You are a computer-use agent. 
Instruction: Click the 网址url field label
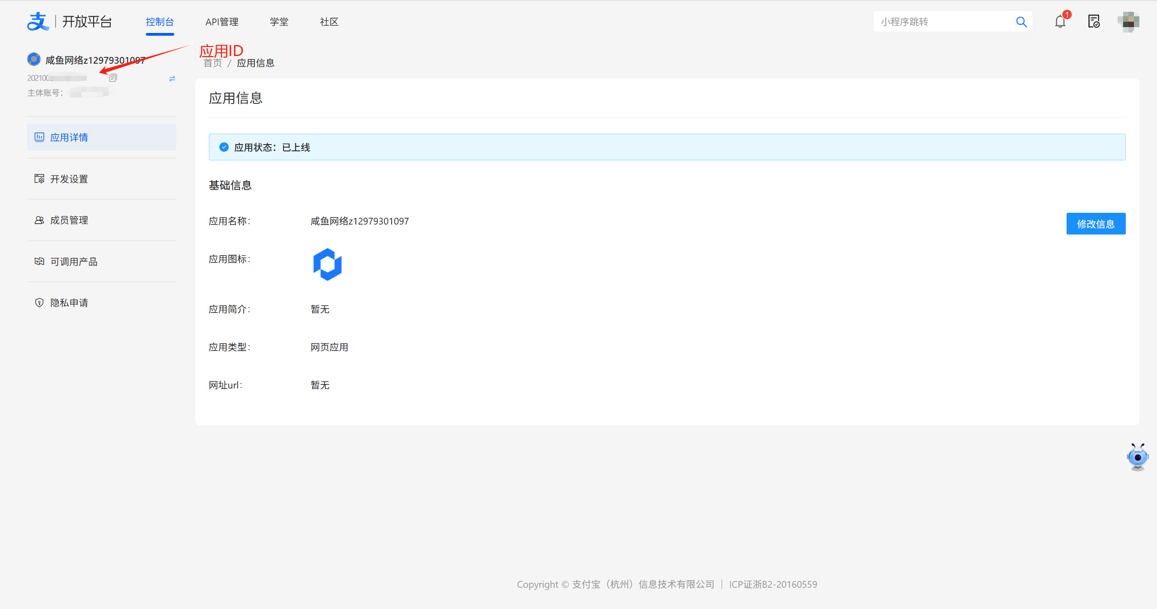coord(225,385)
